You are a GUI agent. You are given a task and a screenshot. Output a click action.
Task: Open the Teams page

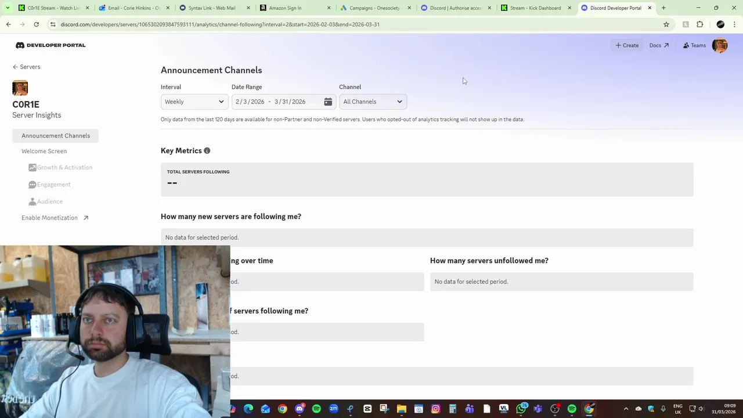tap(694, 45)
